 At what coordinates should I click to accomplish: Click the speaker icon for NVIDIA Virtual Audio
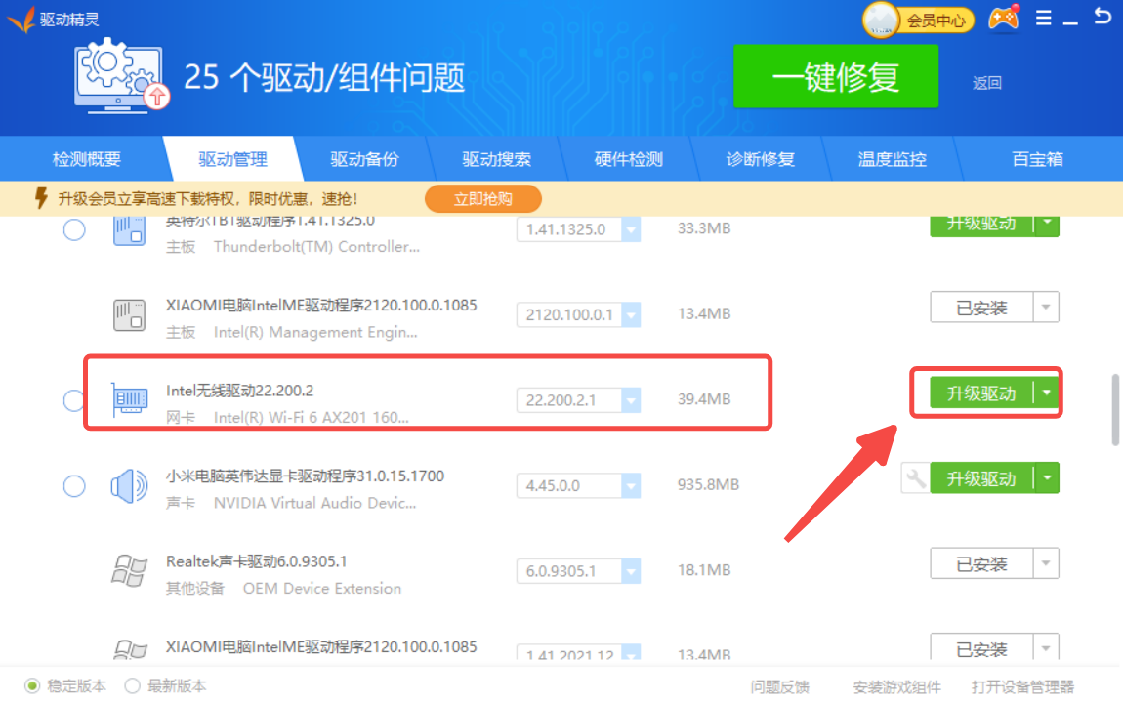131,485
